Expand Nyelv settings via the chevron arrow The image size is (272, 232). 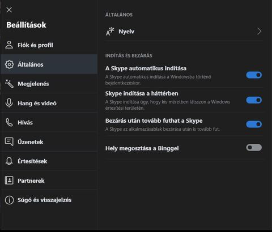(x=260, y=31)
